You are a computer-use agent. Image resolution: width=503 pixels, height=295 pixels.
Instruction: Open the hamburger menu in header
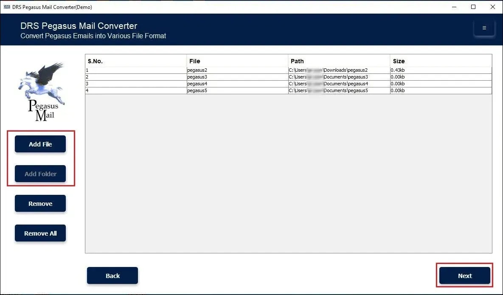click(x=484, y=28)
